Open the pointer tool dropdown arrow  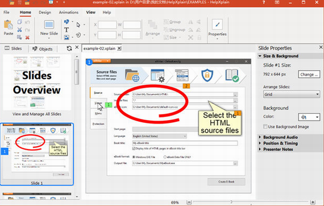(84, 25)
